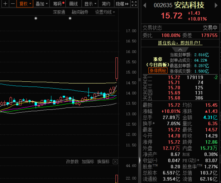
Task: Open the 叠加 dropdown
Action: point(41,4)
